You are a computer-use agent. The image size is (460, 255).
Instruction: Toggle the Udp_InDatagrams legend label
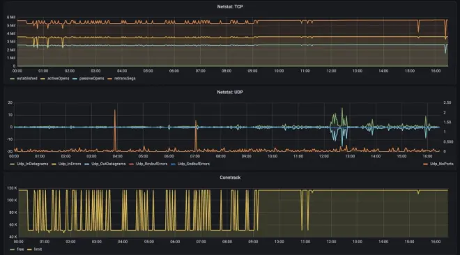(32, 164)
